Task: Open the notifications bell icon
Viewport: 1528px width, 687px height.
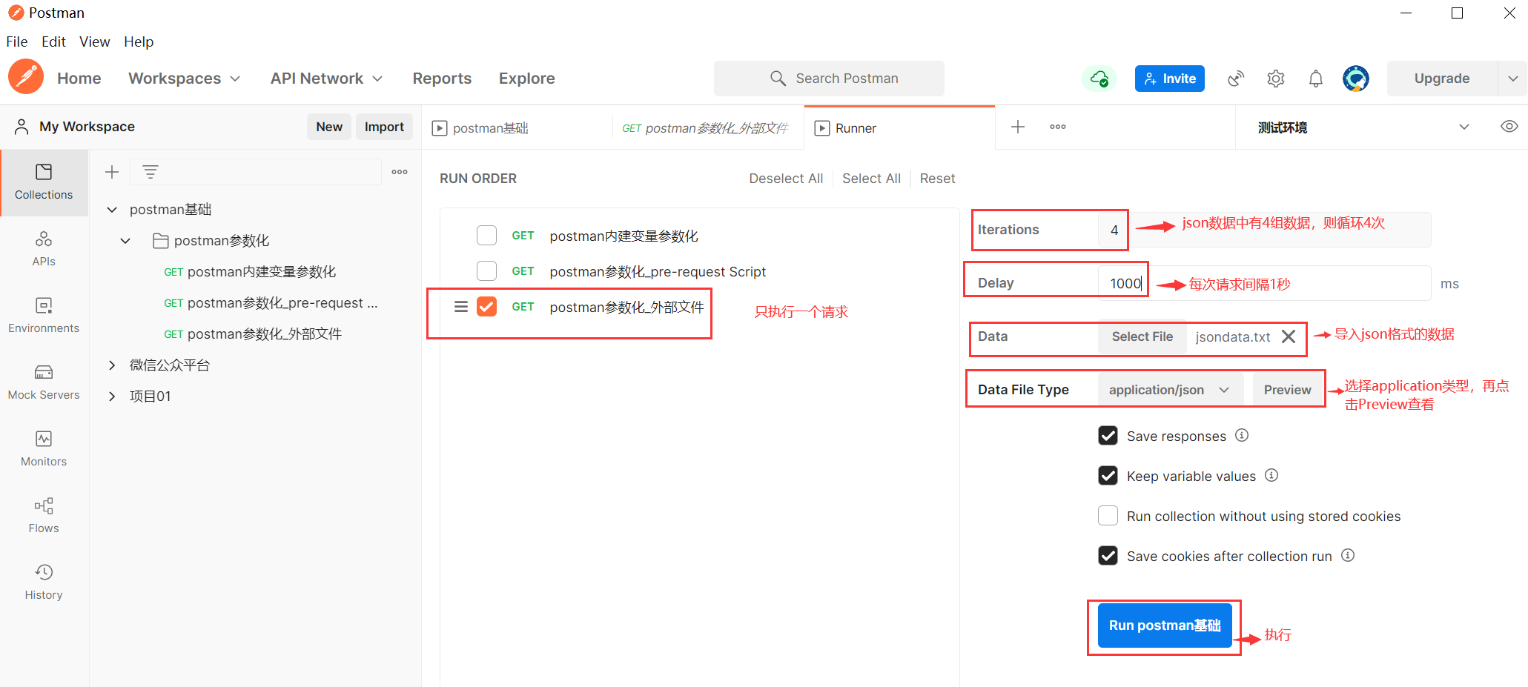Action: pos(1315,79)
